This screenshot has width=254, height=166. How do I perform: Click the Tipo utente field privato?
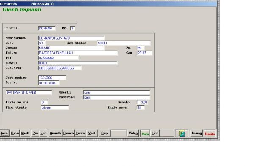click(55, 107)
